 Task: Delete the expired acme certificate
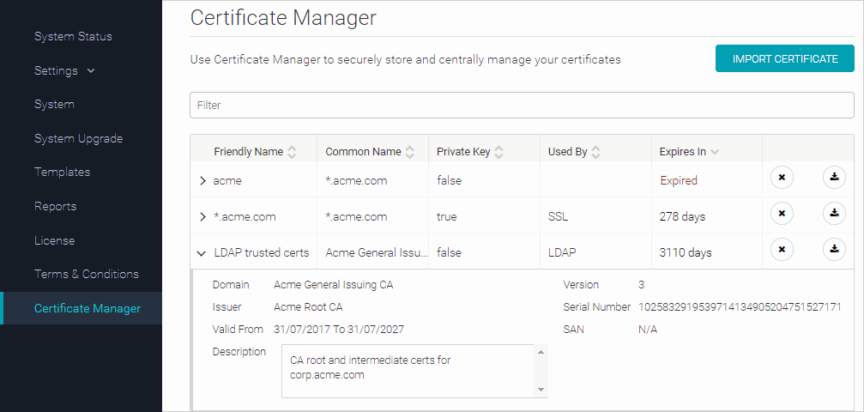782,179
